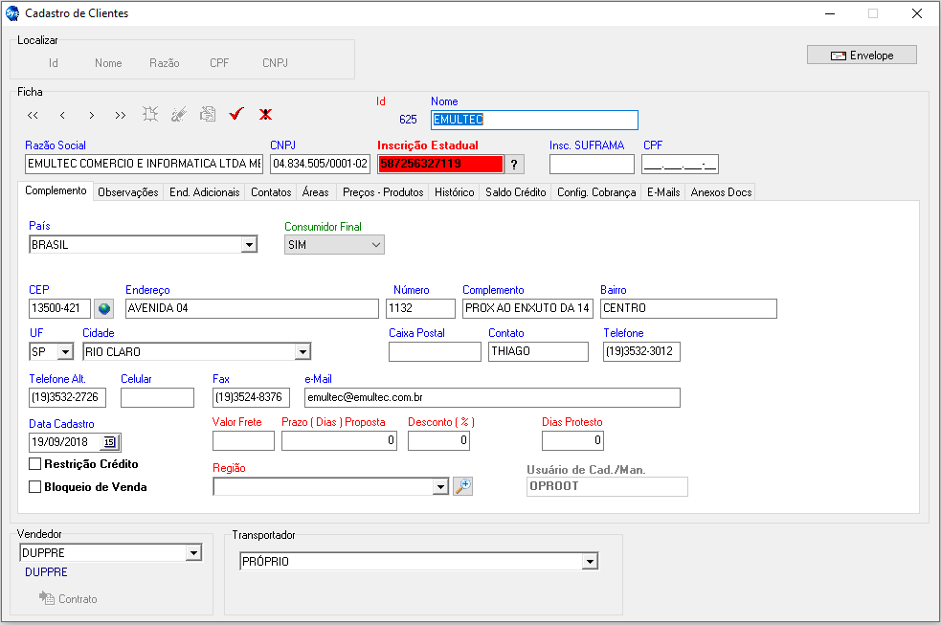Go to the next record (>)
Screen dimensions: 941x625
tap(91, 115)
